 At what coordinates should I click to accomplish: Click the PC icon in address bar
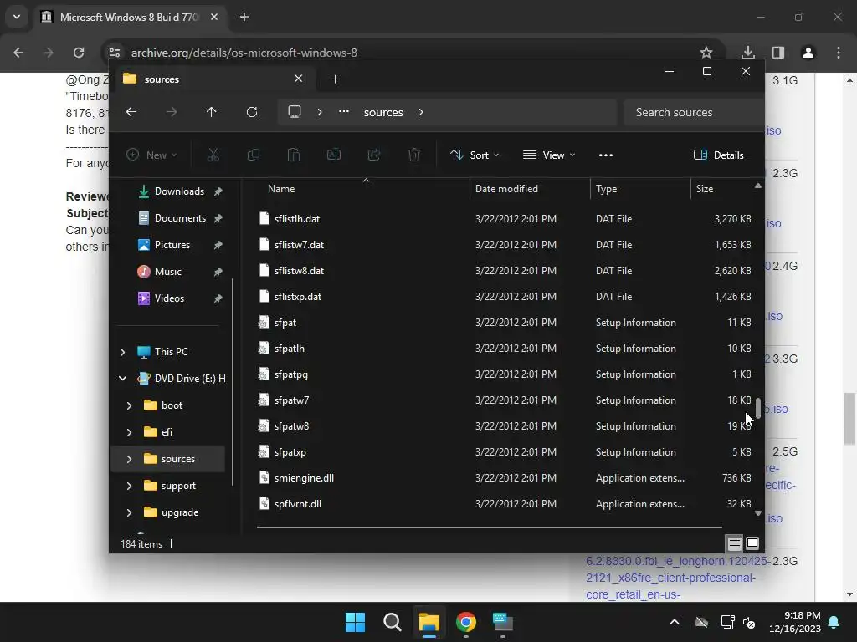pos(295,112)
